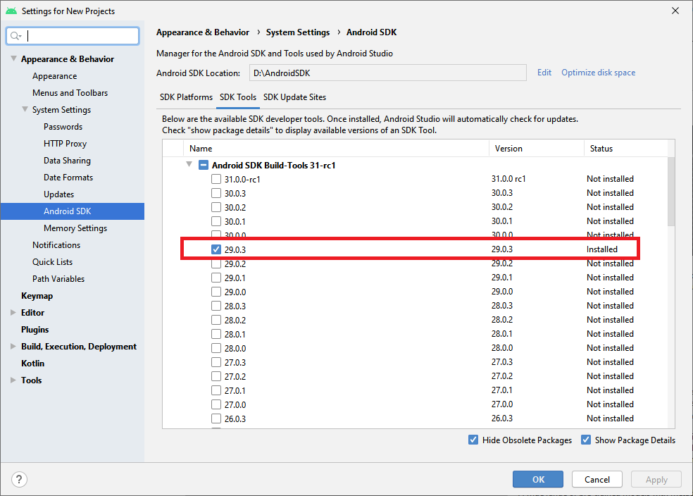Check the 27.0.0 build-tools checkbox
Screen dimensions: 693x496
point(216,404)
